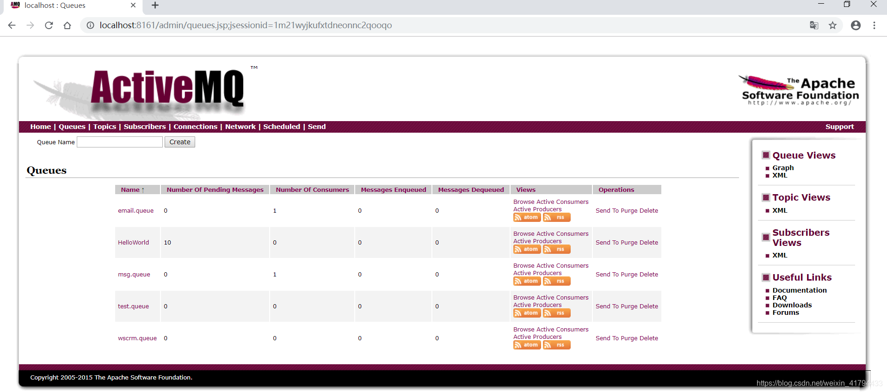This screenshot has height=392, width=887.
Task: Open atom feed for wscrm.queue
Action: point(527,345)
